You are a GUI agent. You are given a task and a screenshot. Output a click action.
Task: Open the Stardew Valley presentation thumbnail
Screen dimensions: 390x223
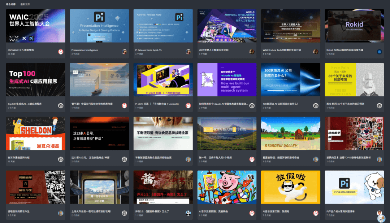pyautogui.click(x=291, y=133)
